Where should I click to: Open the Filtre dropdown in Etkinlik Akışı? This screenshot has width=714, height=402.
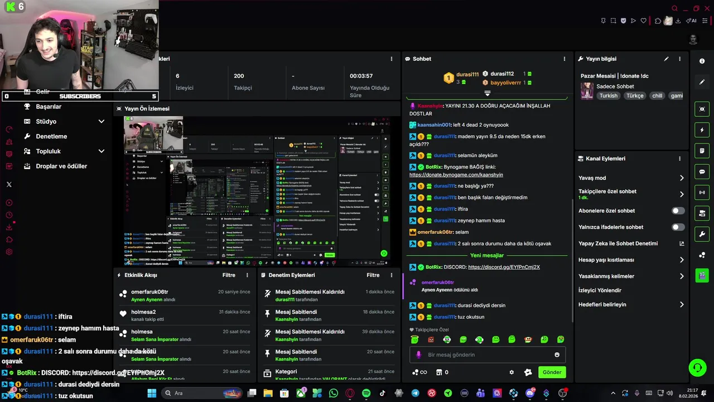click(229, 275)
